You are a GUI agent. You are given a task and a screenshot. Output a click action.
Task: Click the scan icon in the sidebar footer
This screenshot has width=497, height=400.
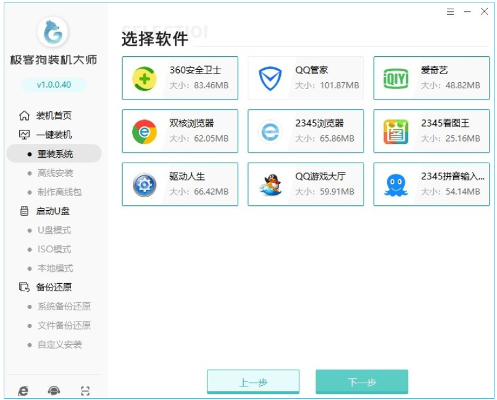[x=85, y=391]
